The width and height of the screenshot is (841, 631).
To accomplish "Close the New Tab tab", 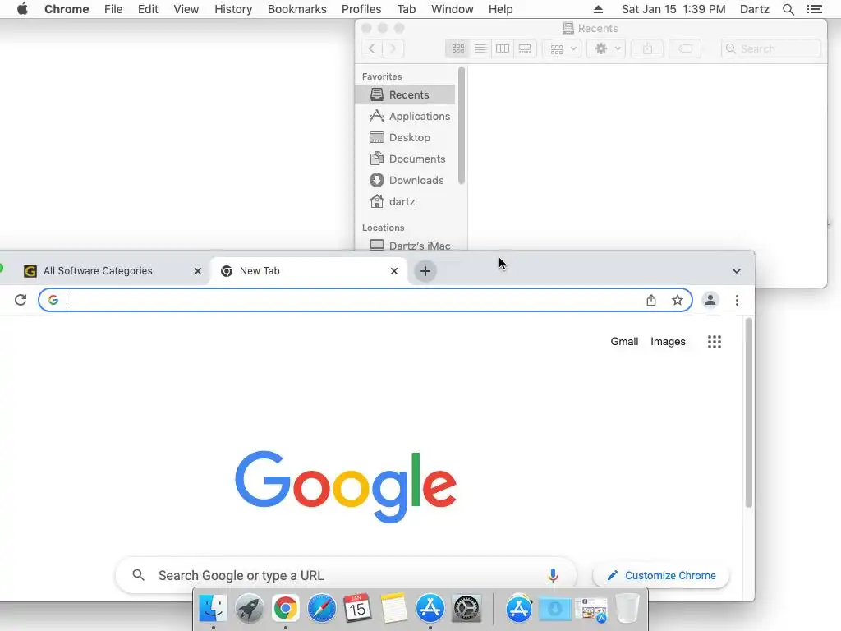I will [394, 271].
